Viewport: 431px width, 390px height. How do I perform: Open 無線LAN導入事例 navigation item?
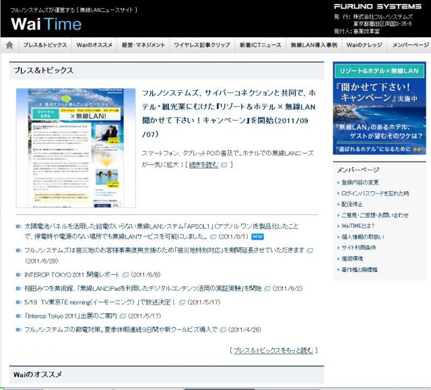click(x=314, y=45)
